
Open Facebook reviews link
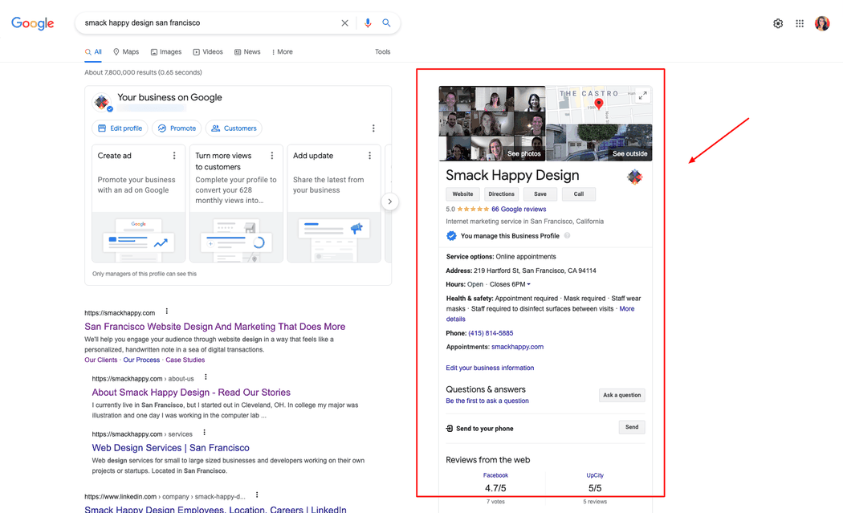click(x=495, y=475)
